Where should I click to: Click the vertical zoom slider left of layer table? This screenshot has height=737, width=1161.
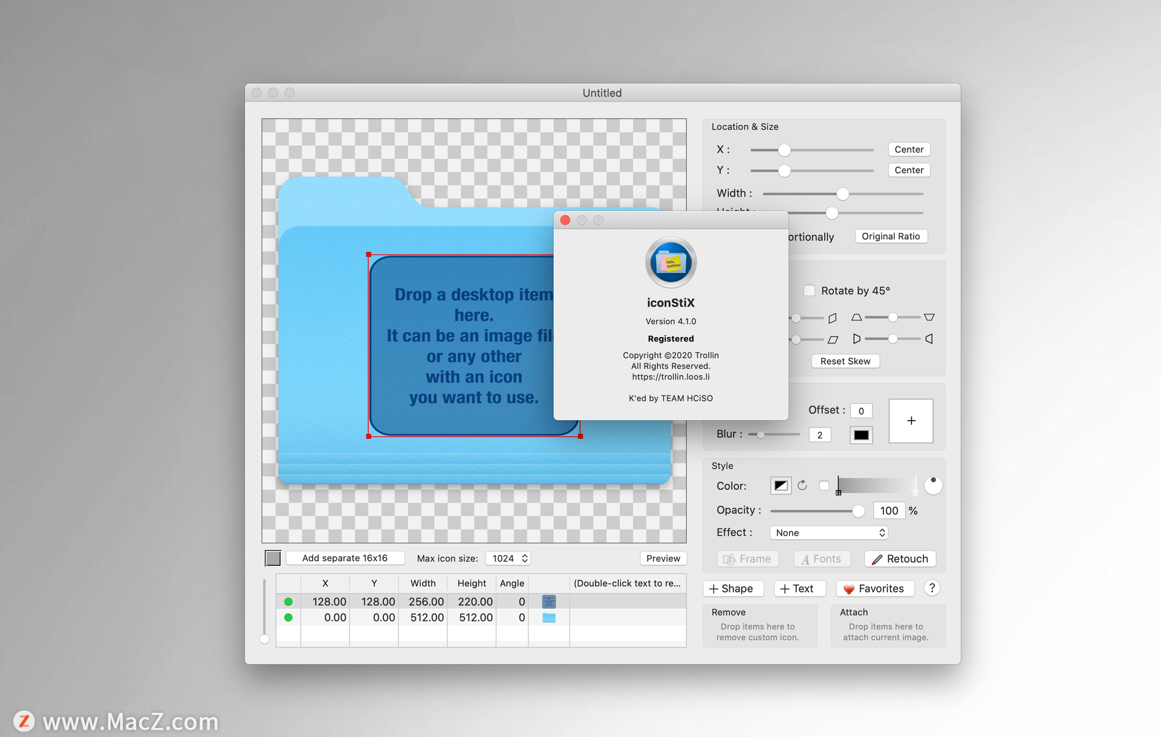264,611
